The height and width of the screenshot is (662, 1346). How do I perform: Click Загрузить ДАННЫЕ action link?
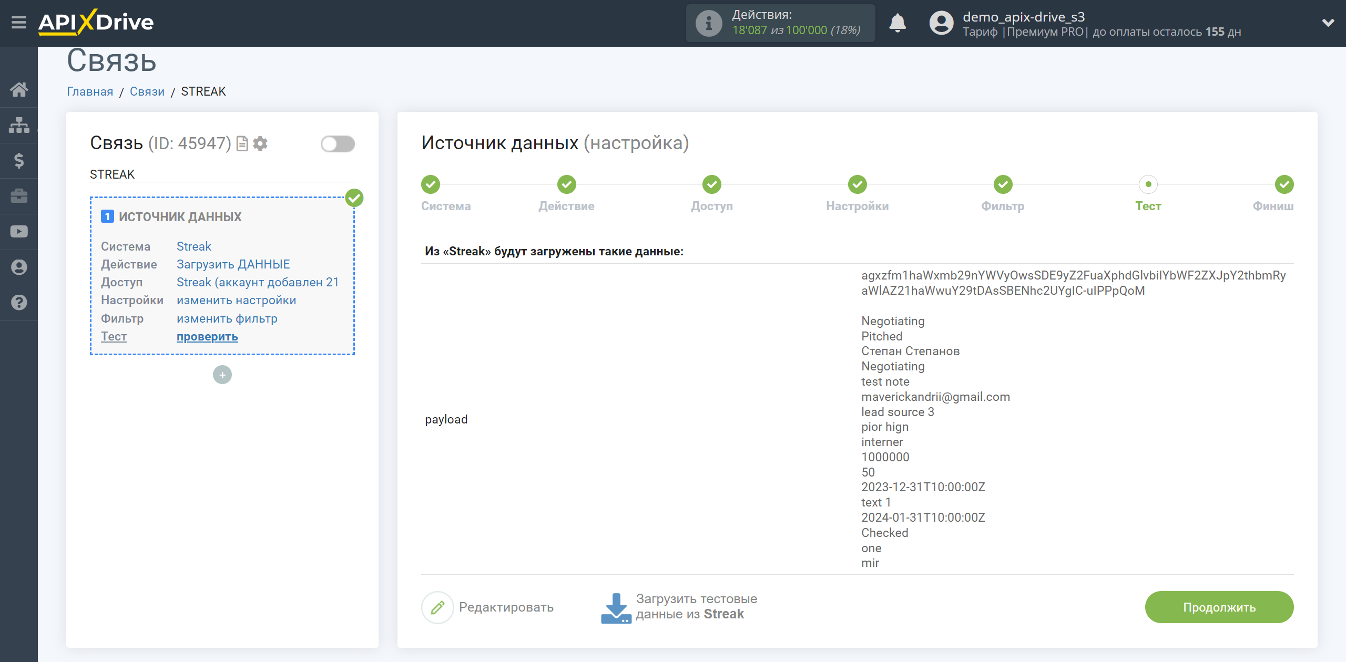coord(233,264)
